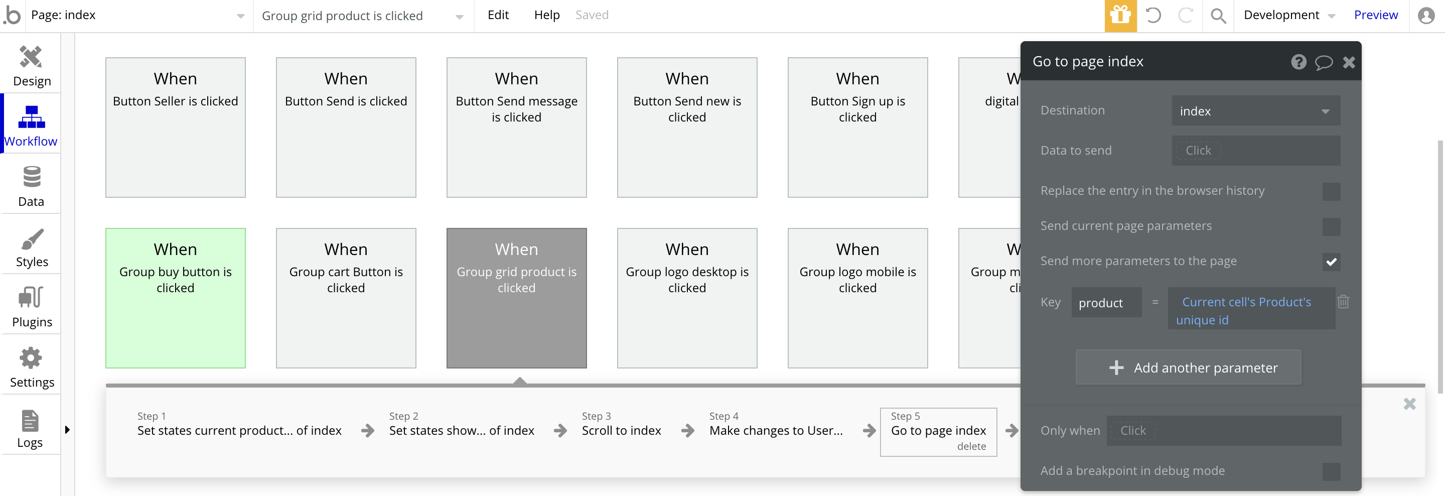
Task: Open the Edit menu
Action: (498, 15)
